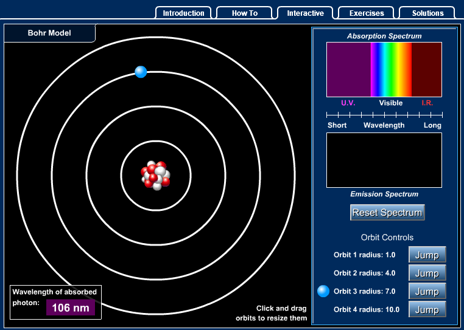Click the U.V. label

pyautogui.click(x=348, y=103)
